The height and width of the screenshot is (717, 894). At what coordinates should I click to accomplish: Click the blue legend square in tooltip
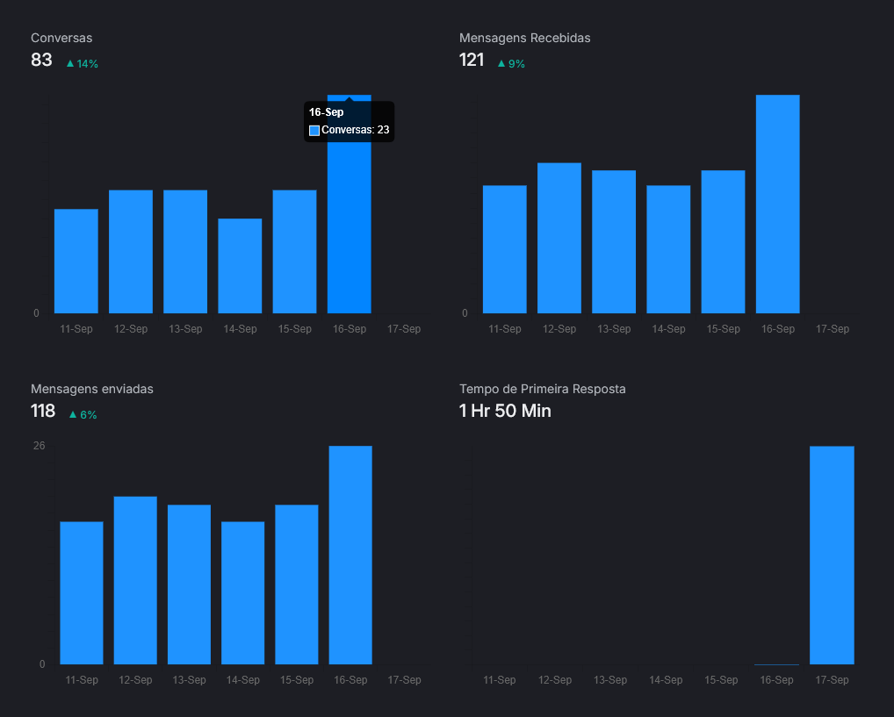[314, 131]
